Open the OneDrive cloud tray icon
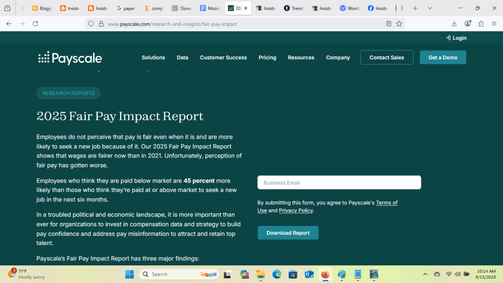 [x=437, y=274]
